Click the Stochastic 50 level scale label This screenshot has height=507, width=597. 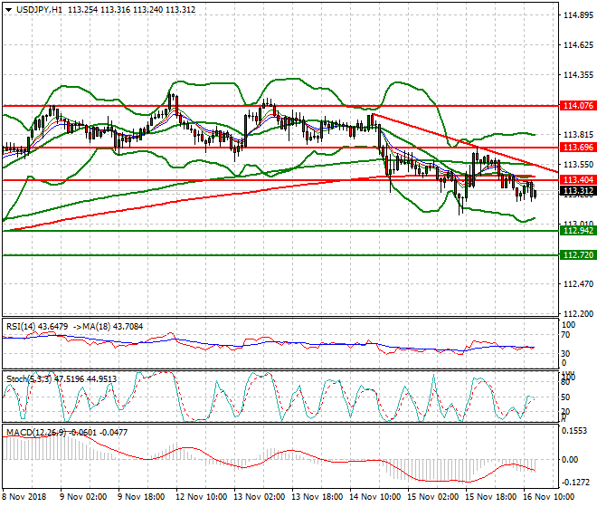pyautogui.click(x=565, y=397)
